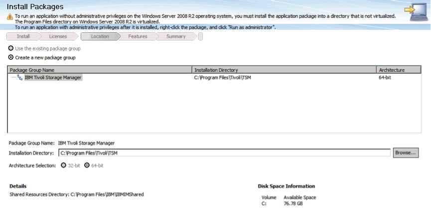The height and width of the screenshot is (216, 431).
Task: Click C:\Program Files\Tivoli\TSM table cell
Action: coord(222,78)
